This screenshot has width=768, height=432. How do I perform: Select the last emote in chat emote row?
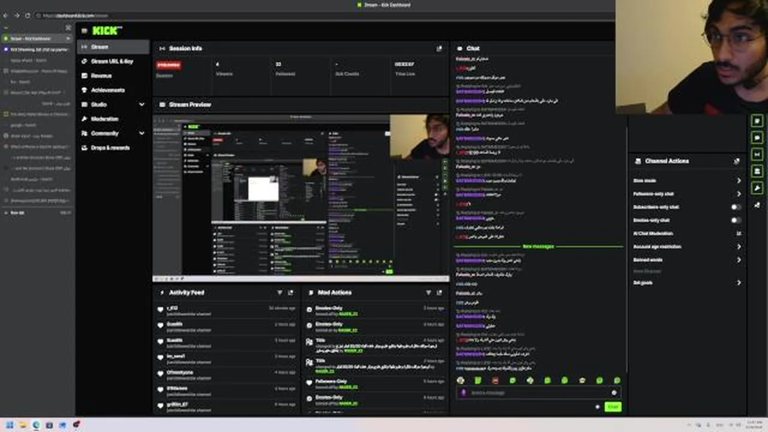point(617,380)
